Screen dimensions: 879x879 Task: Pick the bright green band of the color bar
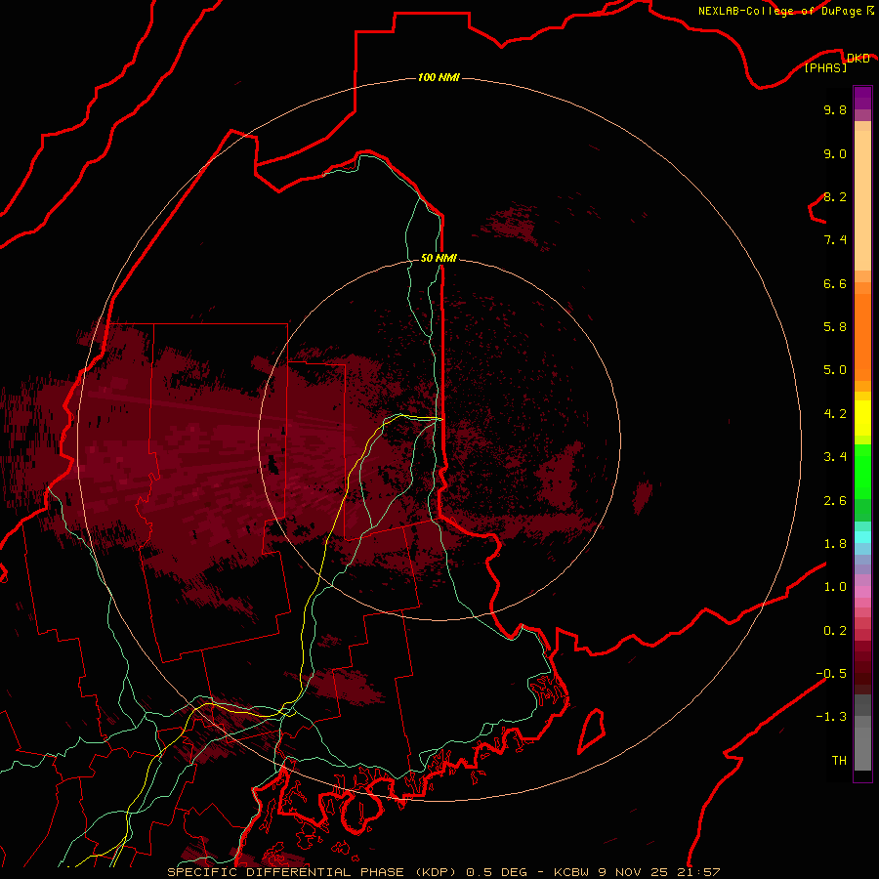point(862,472)
